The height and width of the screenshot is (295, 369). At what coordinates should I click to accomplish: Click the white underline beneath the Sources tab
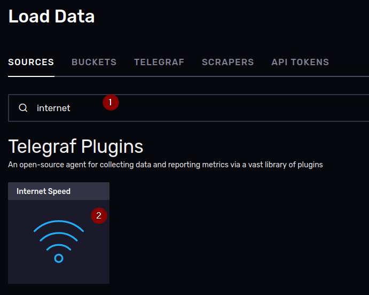[31, 76]
